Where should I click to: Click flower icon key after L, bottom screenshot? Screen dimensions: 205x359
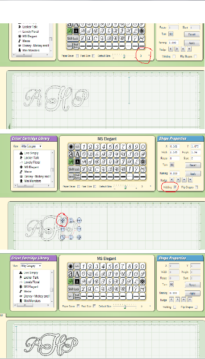coord(142,281)
